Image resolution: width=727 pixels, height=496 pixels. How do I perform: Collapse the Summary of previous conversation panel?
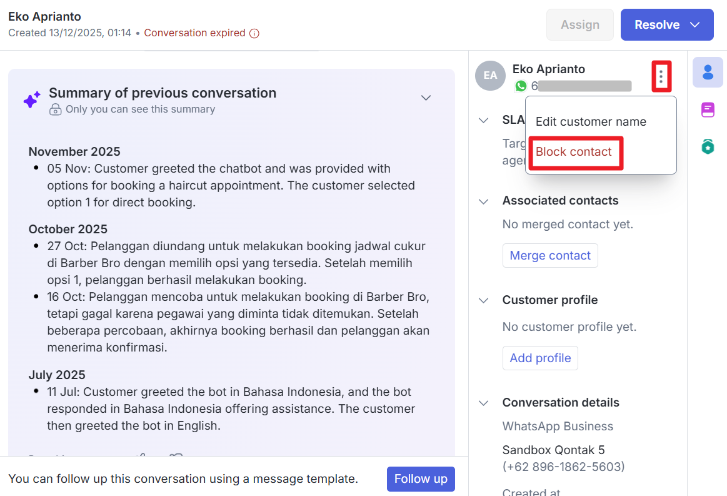tap(426, 98)
